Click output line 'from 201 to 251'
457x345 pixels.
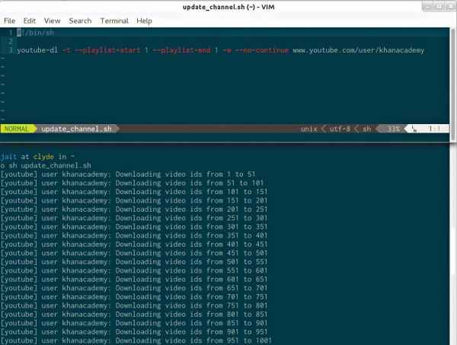134,209
